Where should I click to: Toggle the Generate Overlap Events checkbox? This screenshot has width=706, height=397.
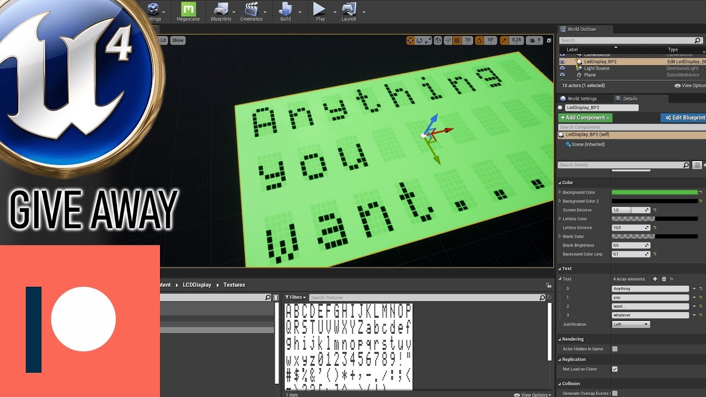(615, 393)
